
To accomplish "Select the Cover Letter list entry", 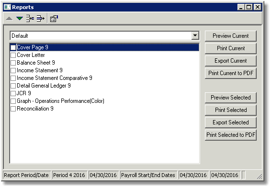I will pos(31,55).
